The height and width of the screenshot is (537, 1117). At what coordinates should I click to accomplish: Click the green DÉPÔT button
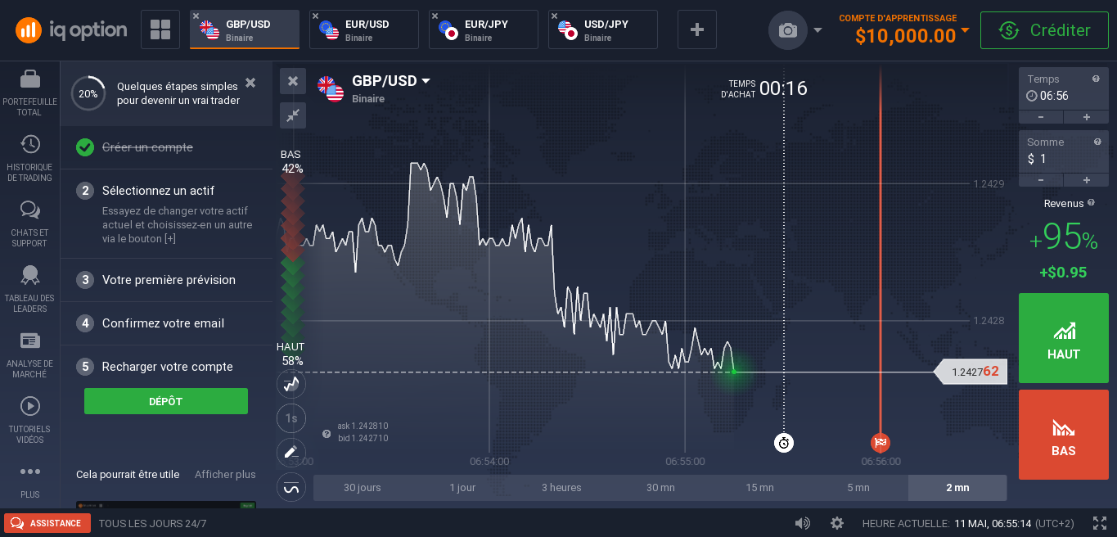click(x=166, y=401)
